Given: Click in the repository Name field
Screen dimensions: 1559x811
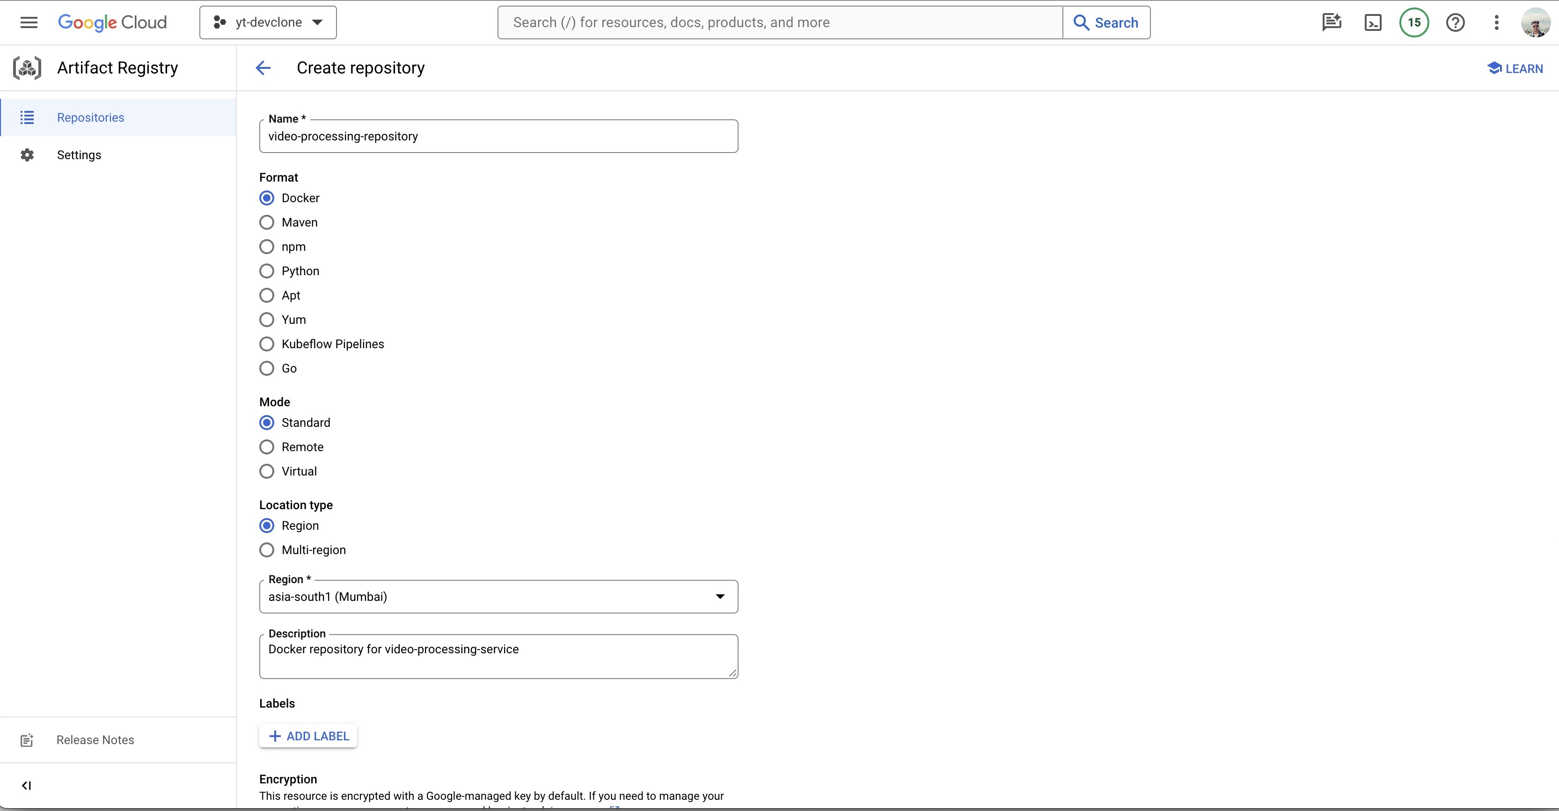Looking at the screenshot, I should tap(498, 136).
